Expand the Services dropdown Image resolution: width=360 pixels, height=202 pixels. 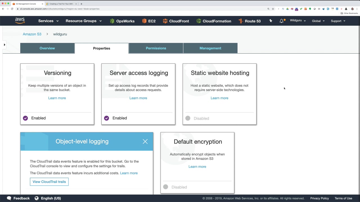coord(48,21)
